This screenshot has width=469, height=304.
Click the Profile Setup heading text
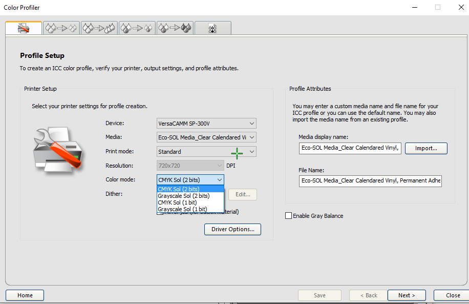[42, 55]
